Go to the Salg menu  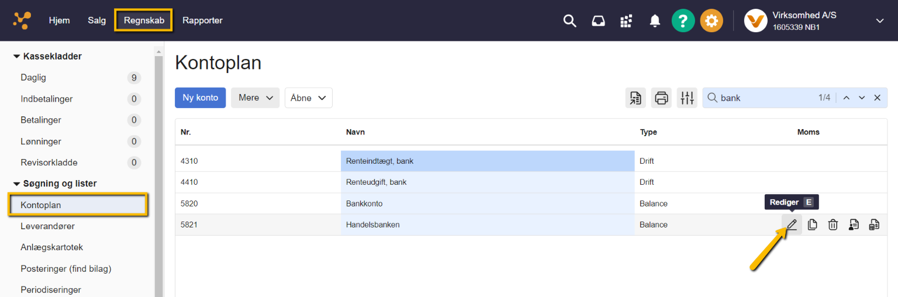[x=97, y=20]
